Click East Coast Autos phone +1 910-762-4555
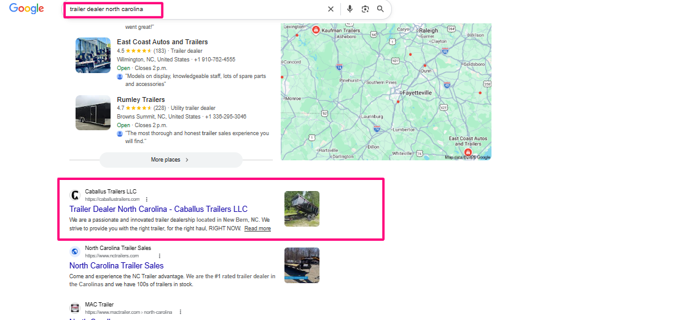The image size is (677, 320). [214, 60]
